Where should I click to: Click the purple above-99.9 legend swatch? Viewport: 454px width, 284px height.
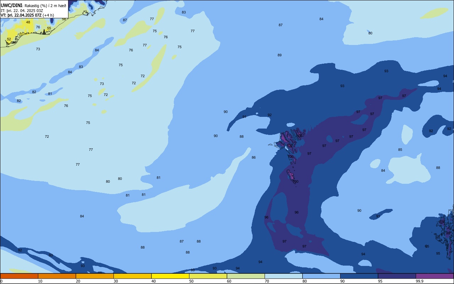point(434,276)
